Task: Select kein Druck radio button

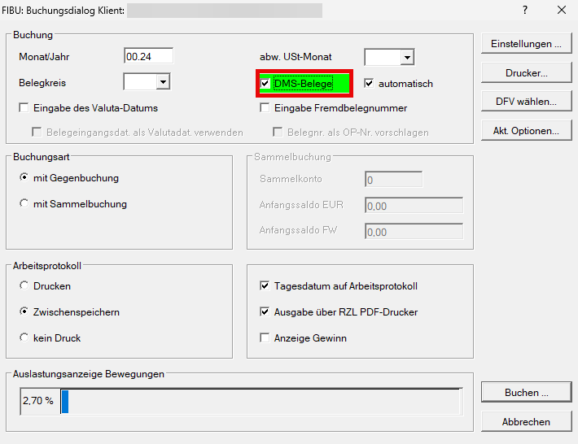Action: (24, 338)
